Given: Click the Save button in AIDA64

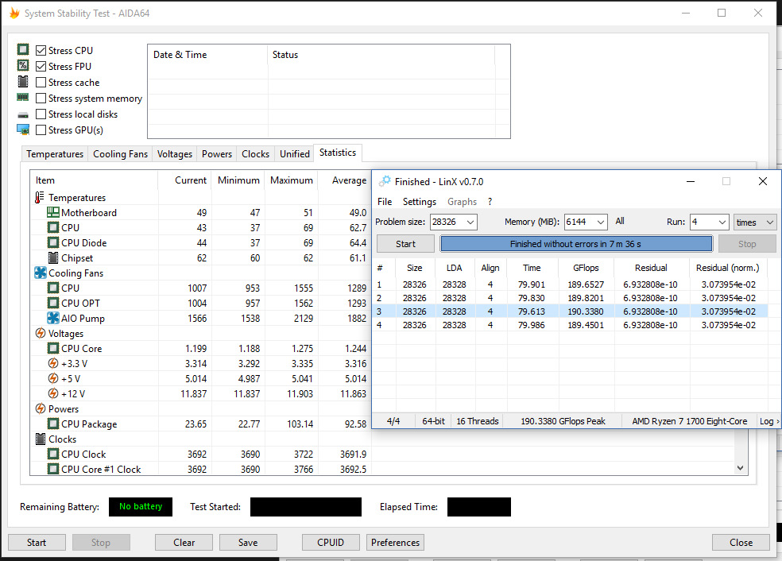Looking at the screenshot, I should (248, 543).
